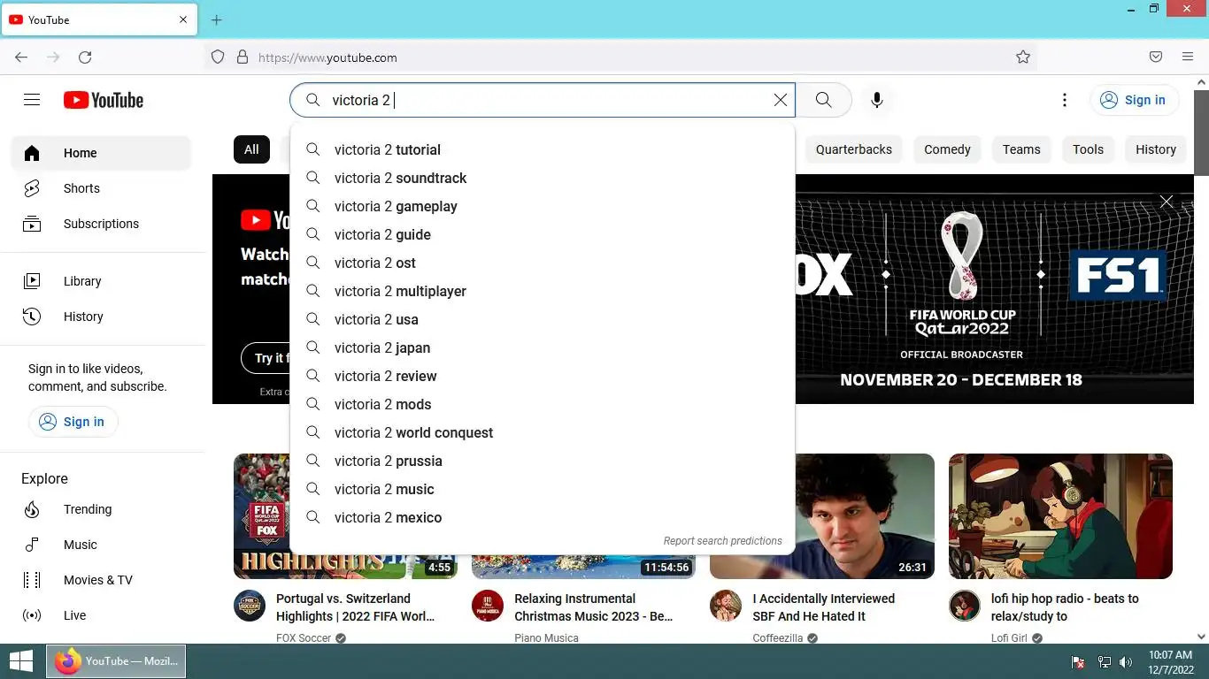Choose suggestion 'victoria 2 music'
This screenshot has width=1209, height=679.
click(x=542, y=489)
